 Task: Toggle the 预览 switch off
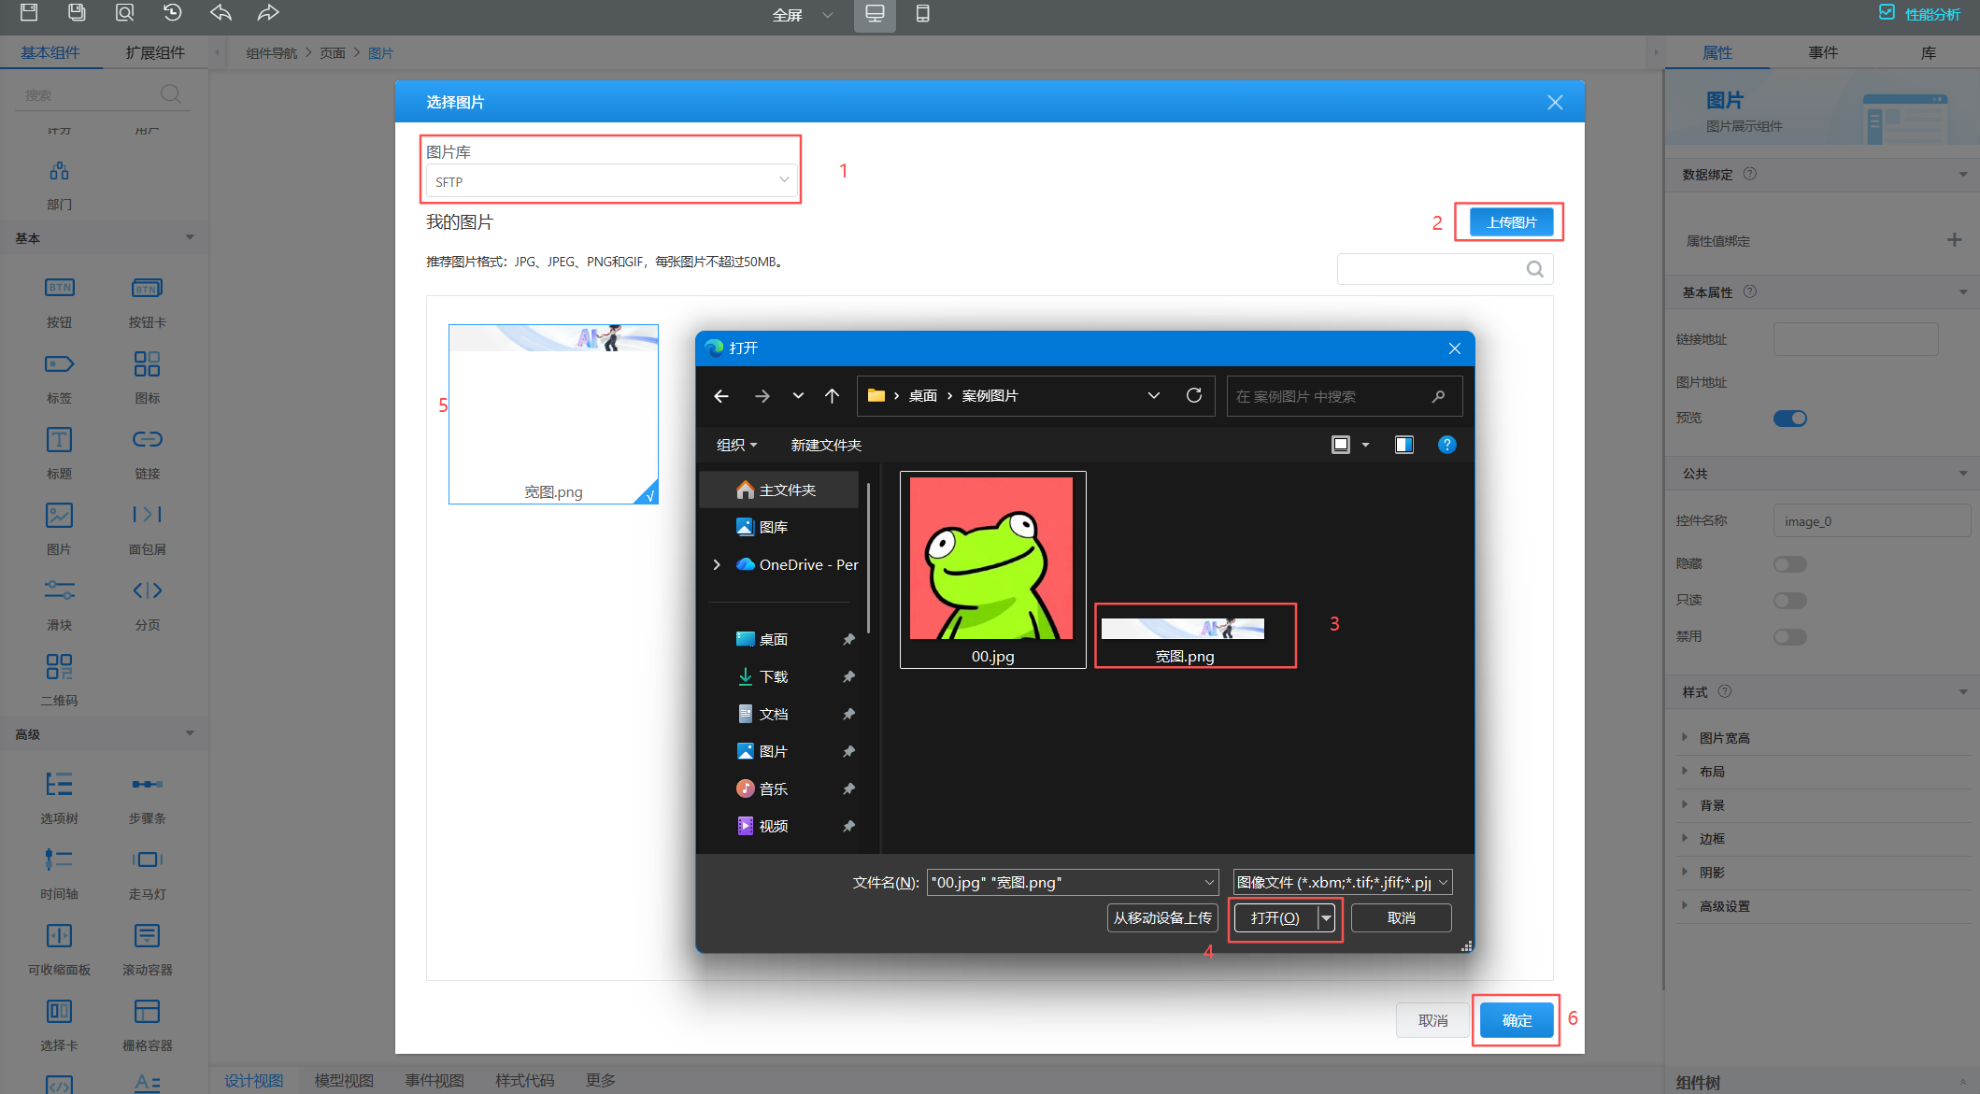[x=1789, y=419]
